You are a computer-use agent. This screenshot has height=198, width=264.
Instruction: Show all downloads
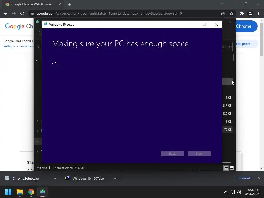[244, 178]
